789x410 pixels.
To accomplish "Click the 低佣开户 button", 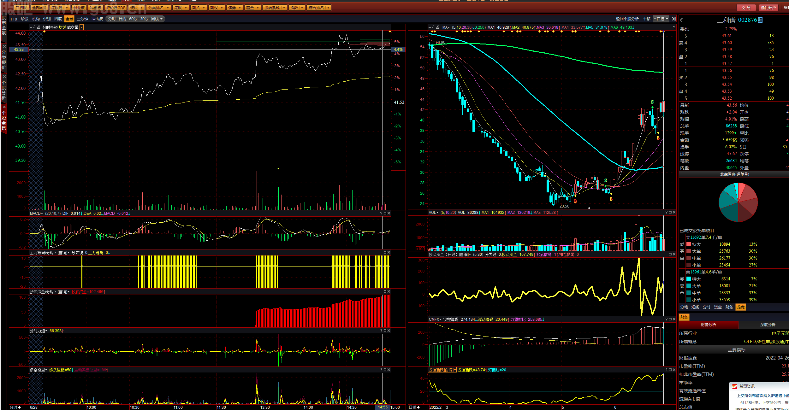I will [768, 8].
